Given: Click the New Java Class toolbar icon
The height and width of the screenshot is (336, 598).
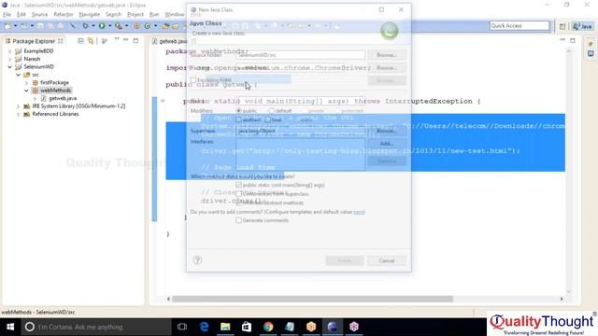Looking at the screenshot, I should click(x=148, y=26).
